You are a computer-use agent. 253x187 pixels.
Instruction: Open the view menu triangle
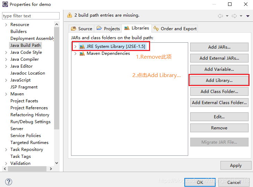(x=248, y=16)
